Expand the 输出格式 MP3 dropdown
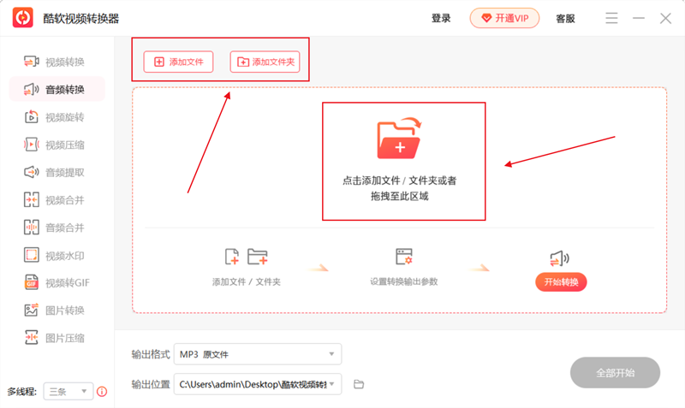Image resolution: width=685 pixels, height=408 pixels. pos(258,354)
